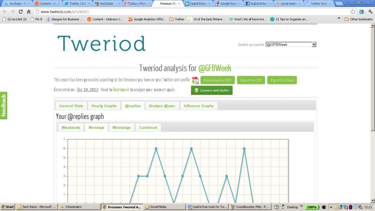
Task: Click the page scrollbar down arrow
Action: click(x=372, y=200)
